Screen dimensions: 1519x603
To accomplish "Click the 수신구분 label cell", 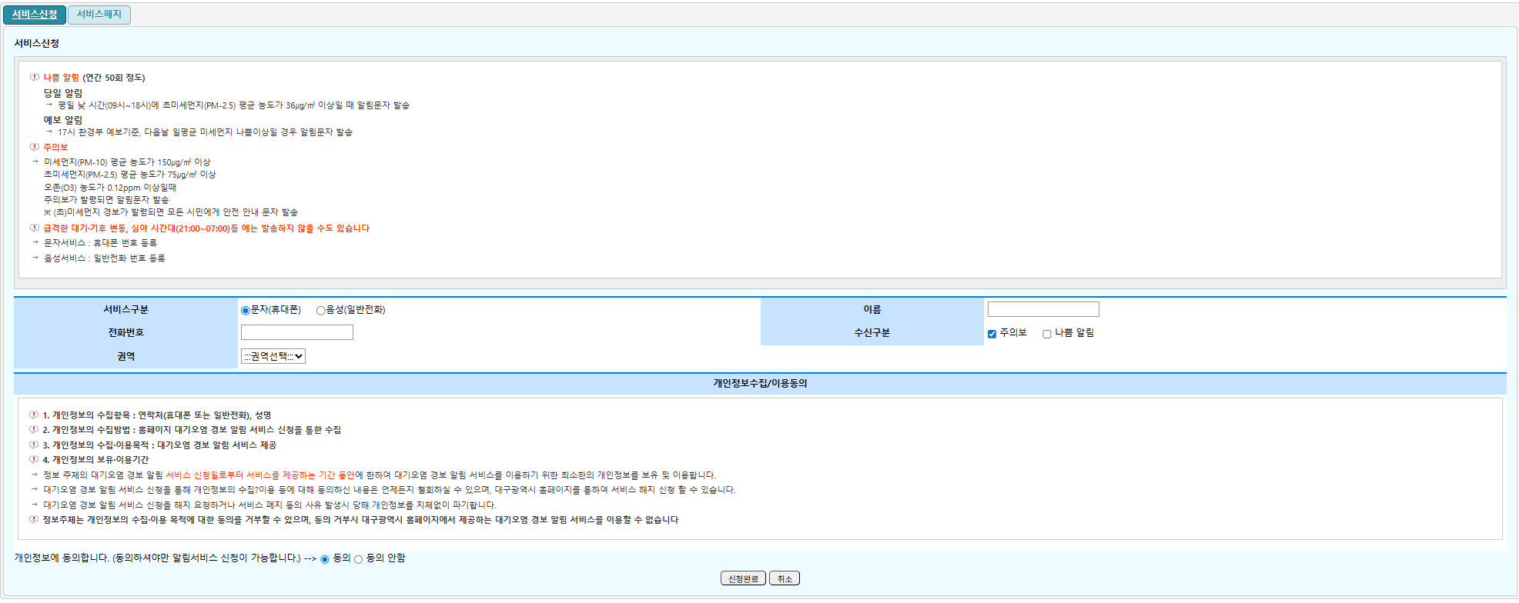I will (x=872, y=333).
